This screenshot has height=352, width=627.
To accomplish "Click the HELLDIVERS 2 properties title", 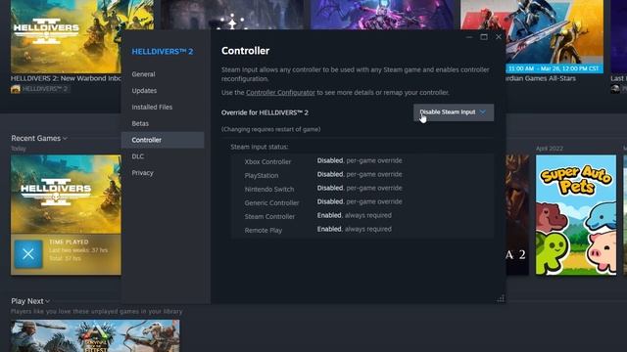I will [163, 52].
